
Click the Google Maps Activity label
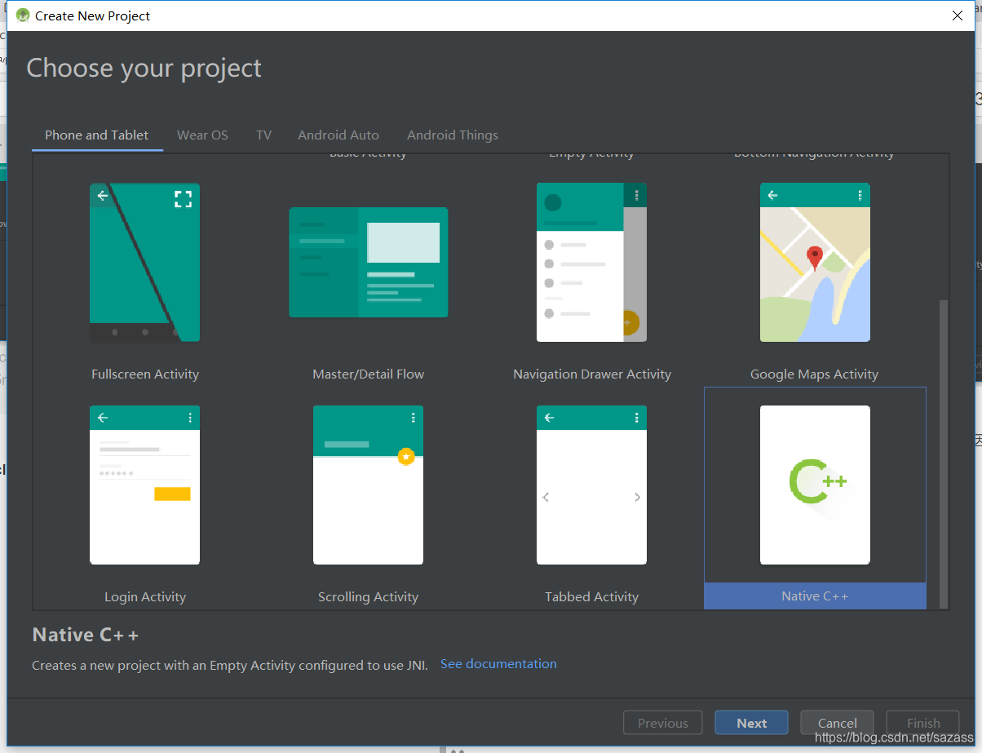[815, 374]
